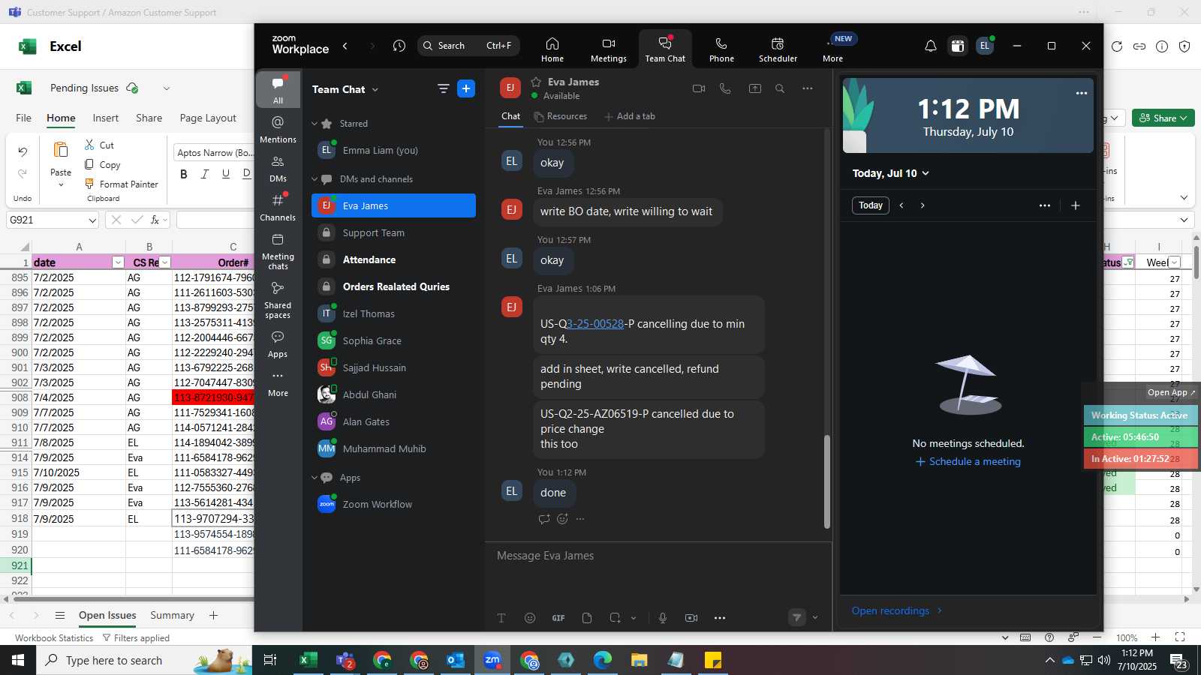Open Resources tab in conversation

561,116
